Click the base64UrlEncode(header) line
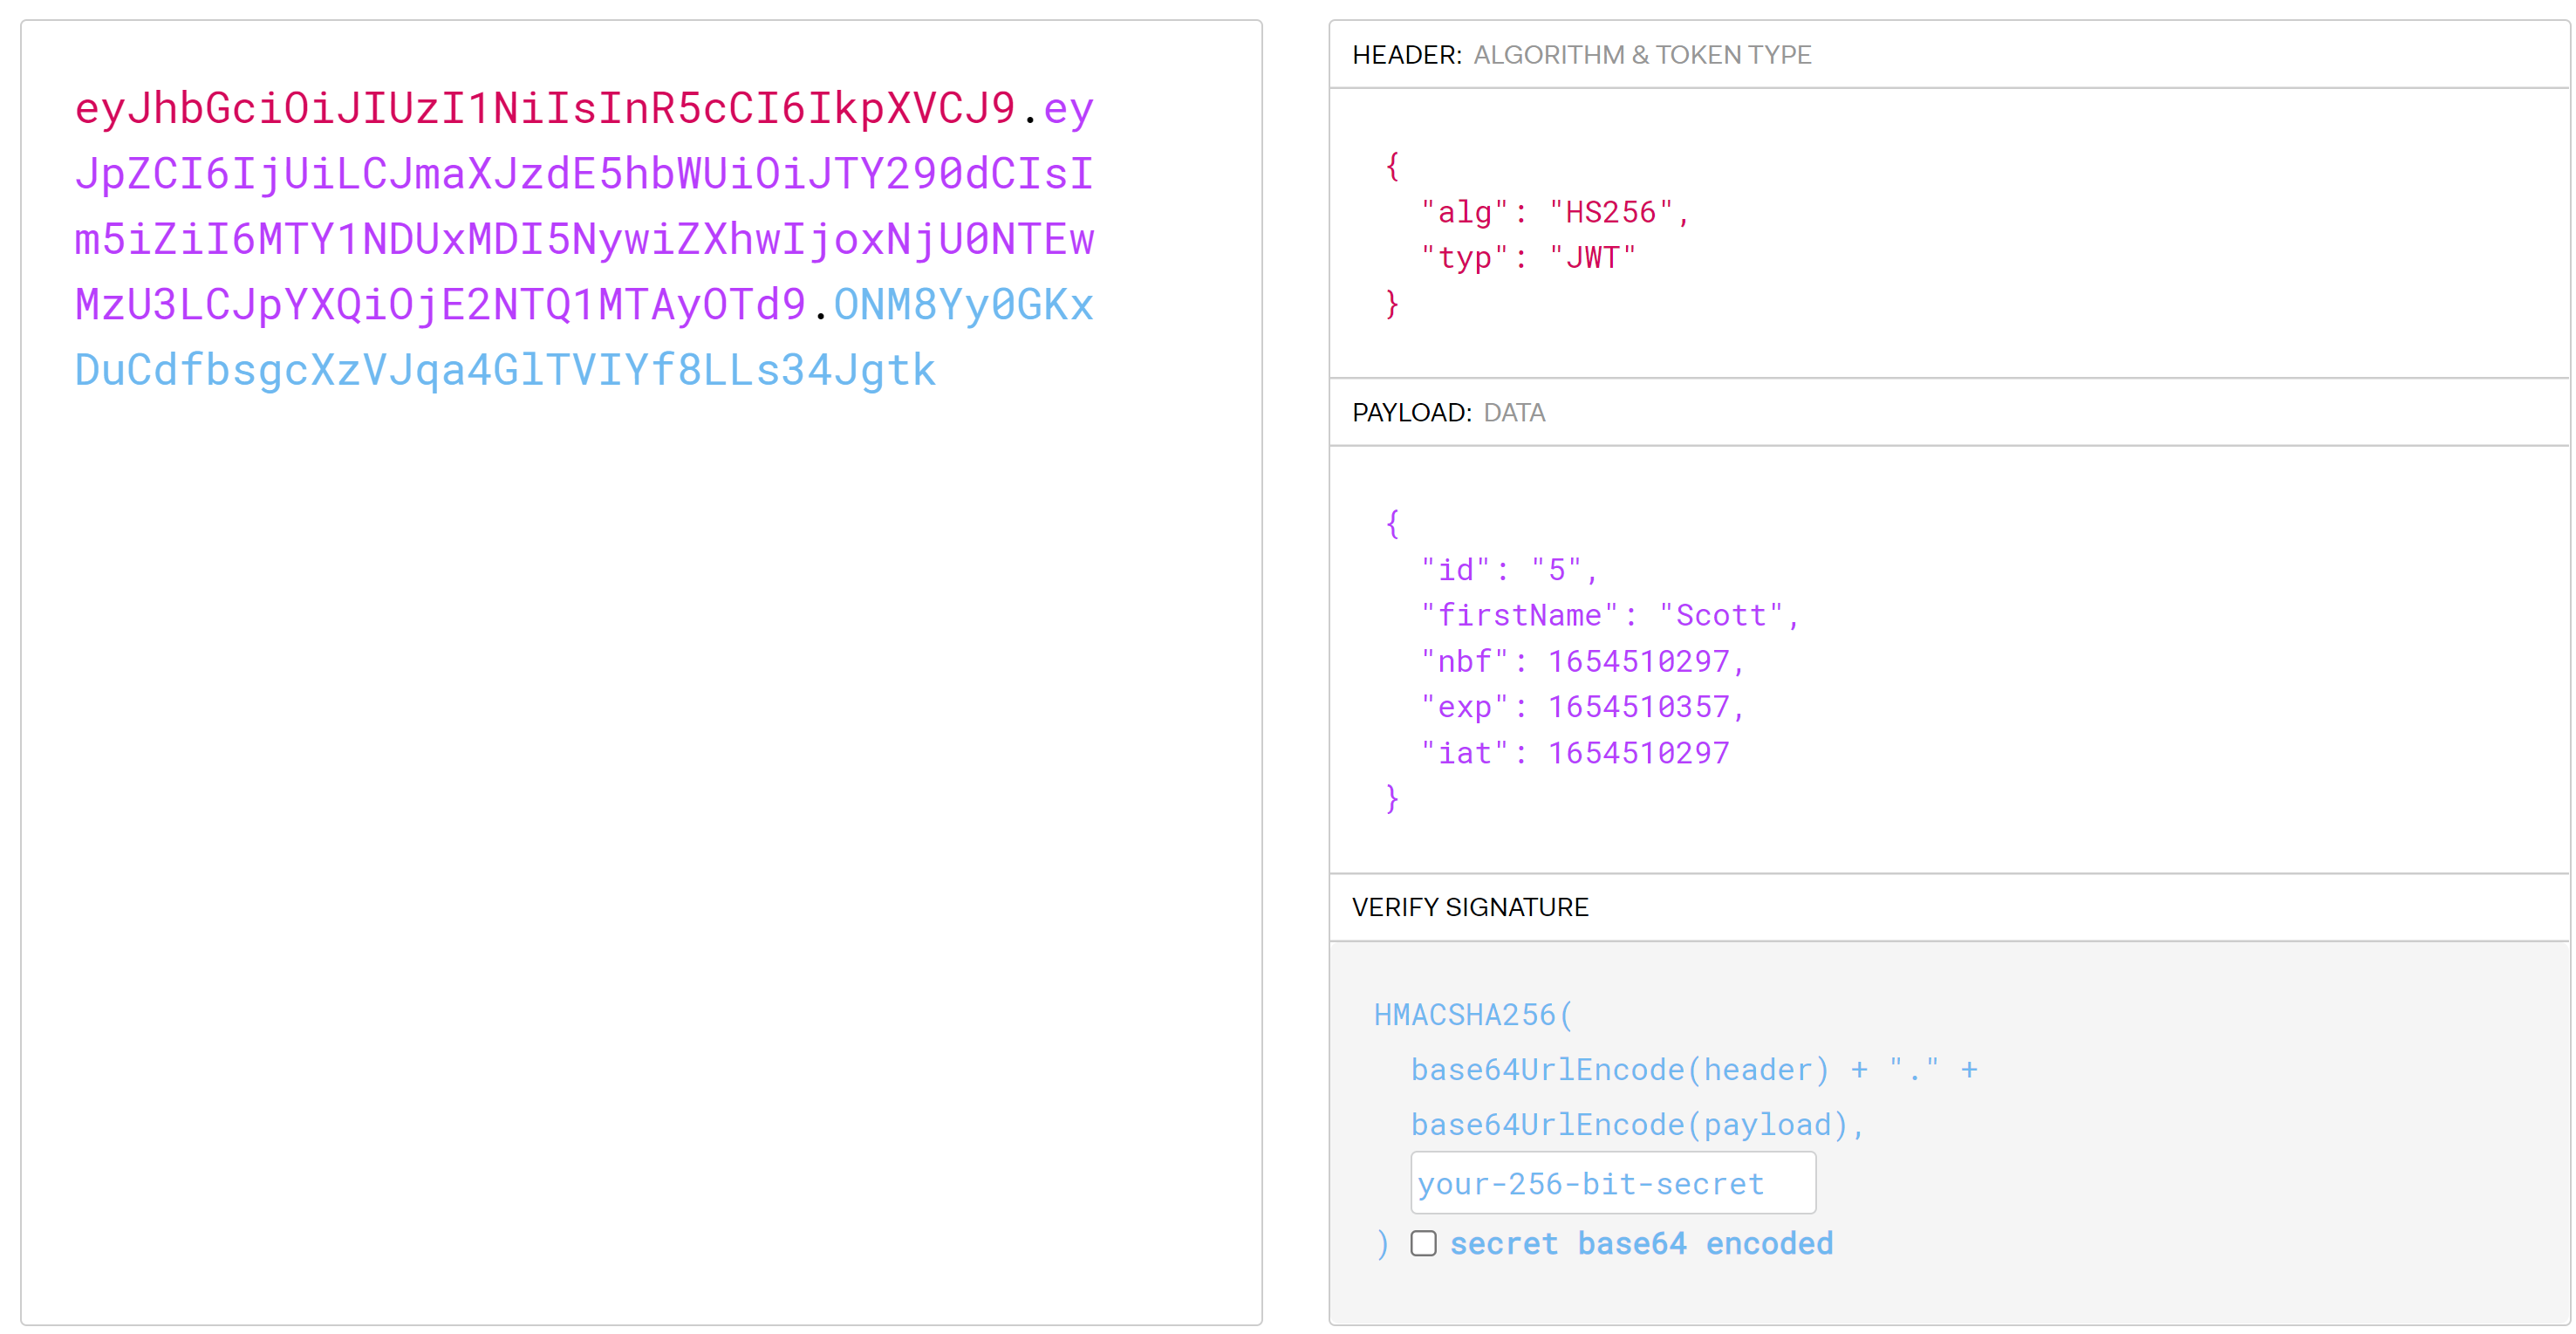Image resolution: width=2576 pixels, height=1334 pixels. point(1620,1070)
